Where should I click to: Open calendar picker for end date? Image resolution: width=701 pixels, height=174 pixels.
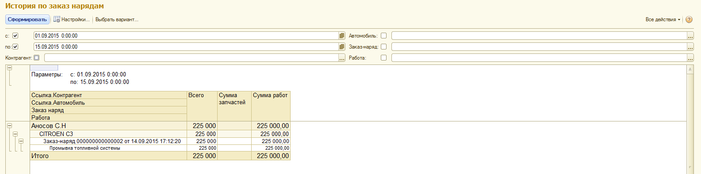[x=342, y=47]
